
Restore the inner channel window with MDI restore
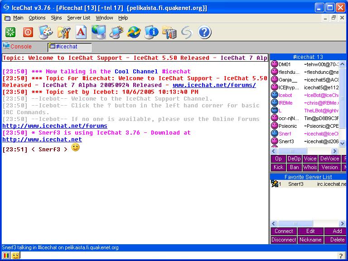pyautogui.click(x=333, y=18)
